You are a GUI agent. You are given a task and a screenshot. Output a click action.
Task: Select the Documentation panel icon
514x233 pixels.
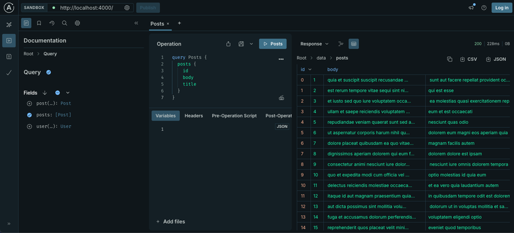click(x=26, y=23)
